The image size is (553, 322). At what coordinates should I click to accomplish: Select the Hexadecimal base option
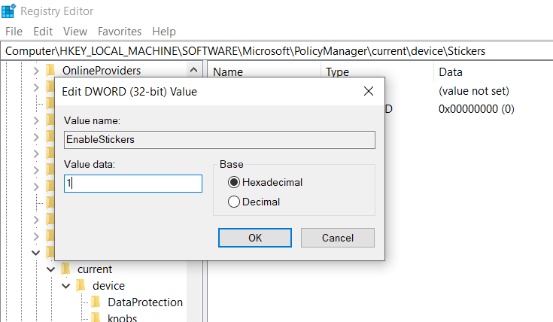pos(234,182)
